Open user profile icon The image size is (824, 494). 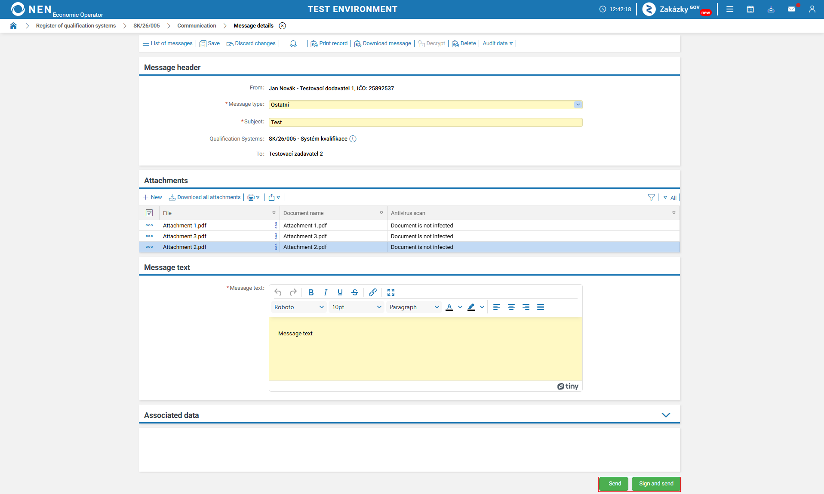point(812,9)
